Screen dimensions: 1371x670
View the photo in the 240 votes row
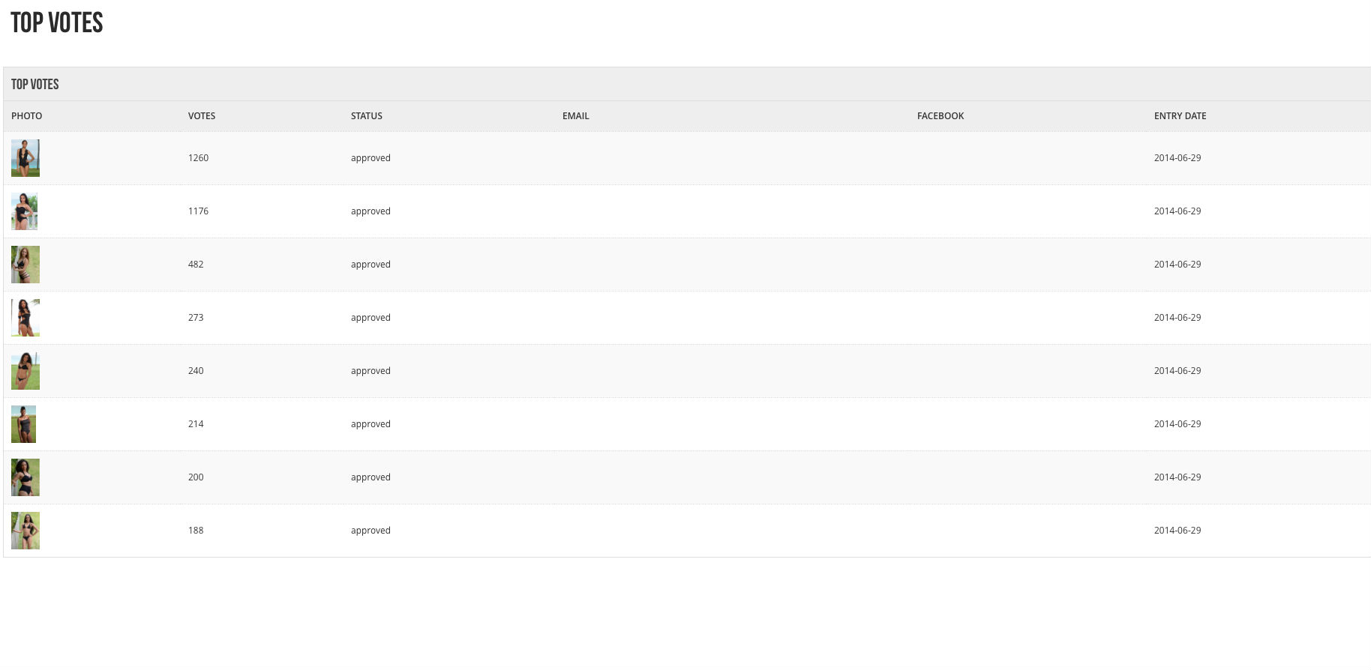25,371
